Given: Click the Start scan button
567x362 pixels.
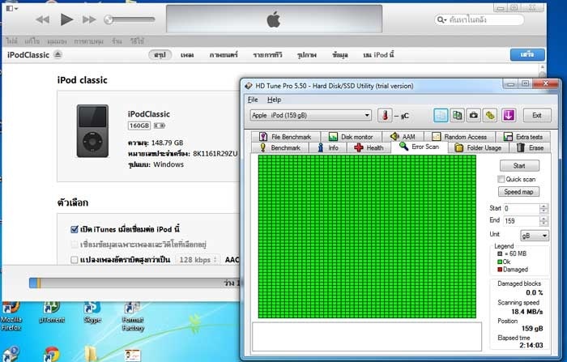Looking at the screenshot, I should click(x=519, y=165).
